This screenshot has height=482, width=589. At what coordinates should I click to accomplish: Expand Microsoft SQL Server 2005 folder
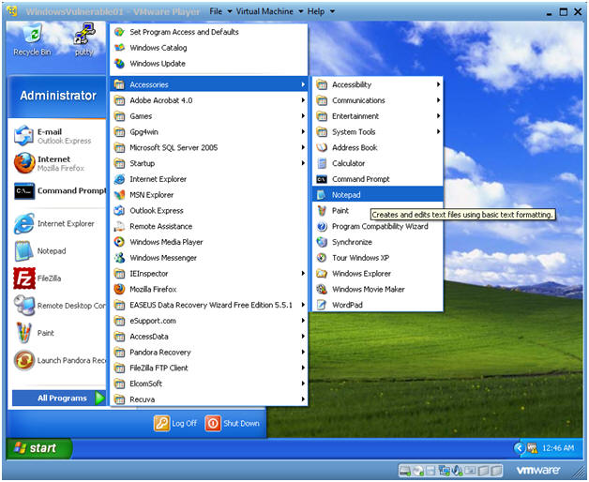[x=209, y=147]
